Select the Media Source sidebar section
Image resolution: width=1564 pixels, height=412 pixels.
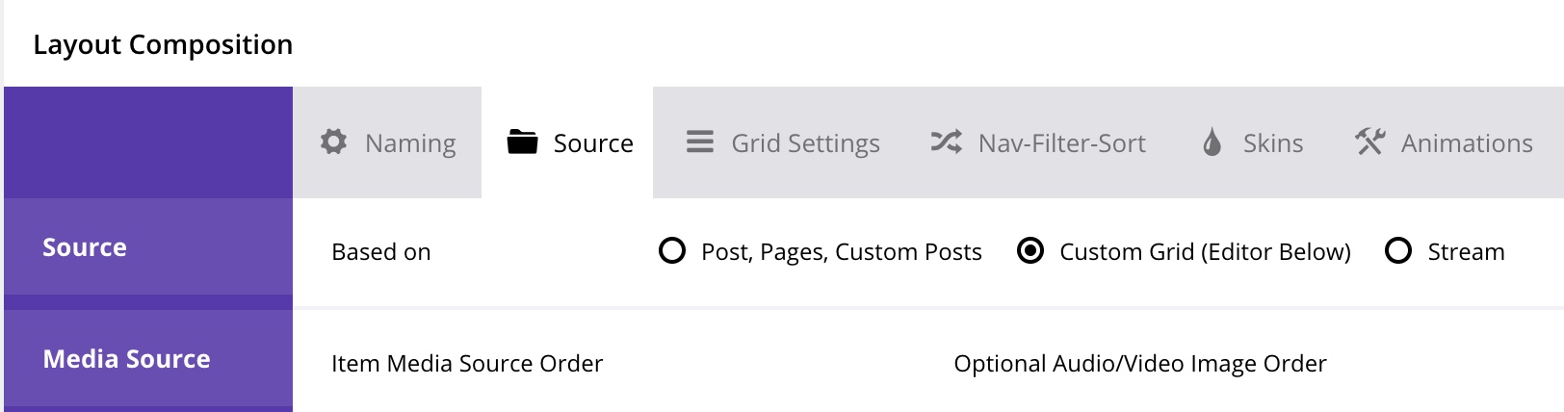click(x=126, y=359)
